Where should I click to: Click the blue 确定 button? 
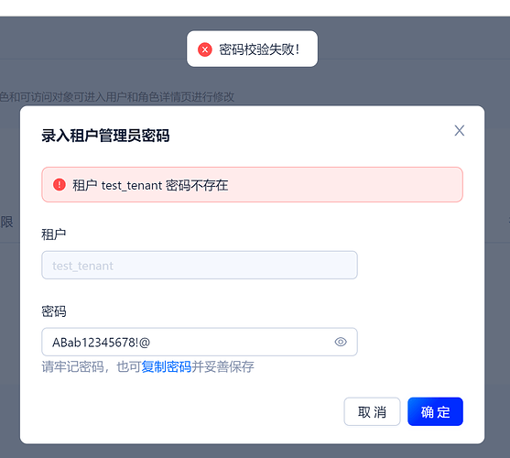pos(435,411)
